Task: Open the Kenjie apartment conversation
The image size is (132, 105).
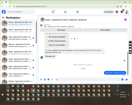Action: (18, 53)
